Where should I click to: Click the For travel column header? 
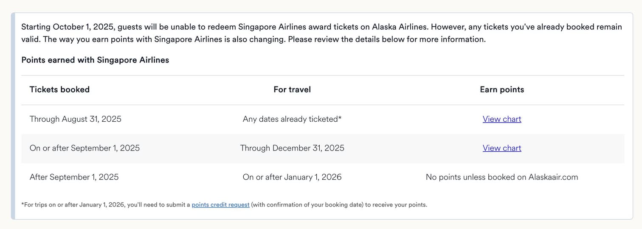292,89
